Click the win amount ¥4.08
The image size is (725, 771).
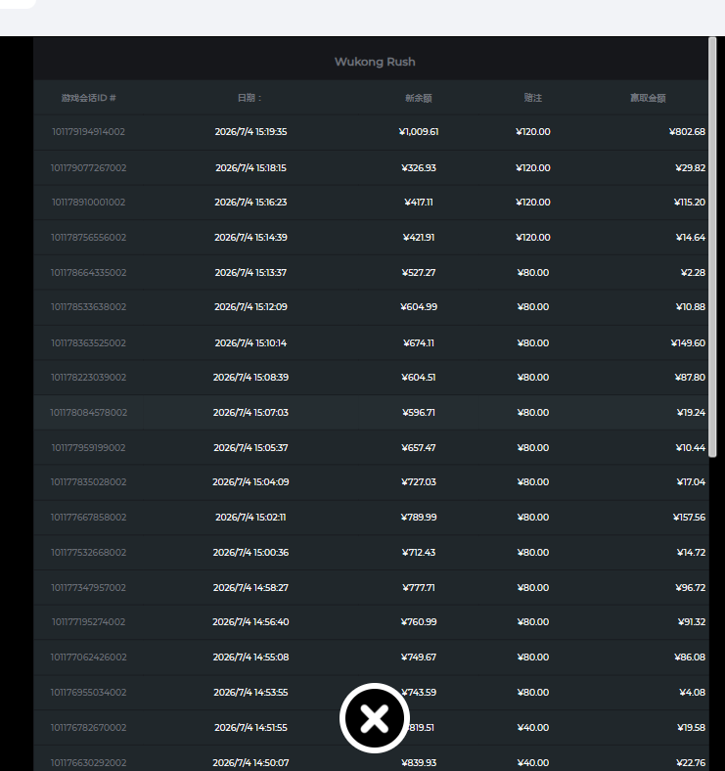693,693
